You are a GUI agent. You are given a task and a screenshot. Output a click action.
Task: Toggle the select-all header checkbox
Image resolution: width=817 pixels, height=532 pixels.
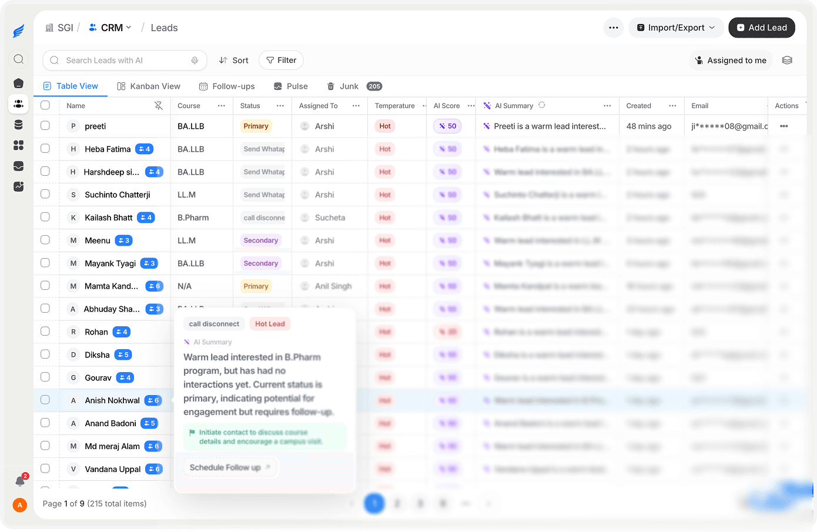click(45, 105)
